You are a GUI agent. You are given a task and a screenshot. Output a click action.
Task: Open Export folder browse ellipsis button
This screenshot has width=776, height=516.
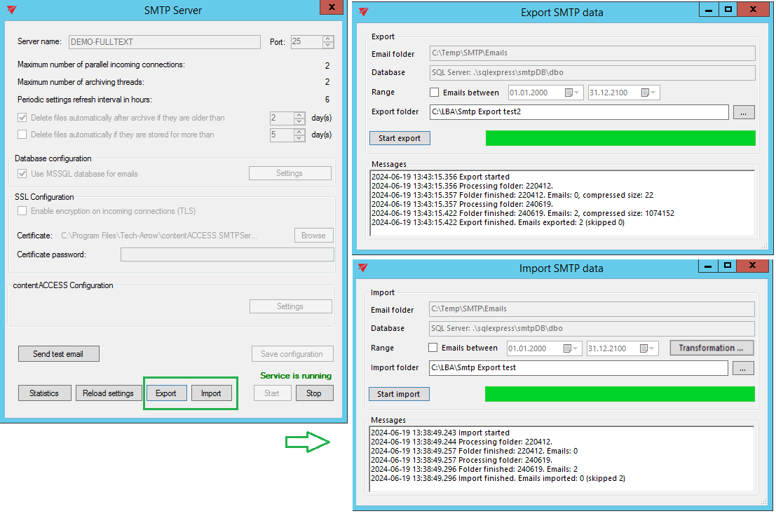click(744, 112)
